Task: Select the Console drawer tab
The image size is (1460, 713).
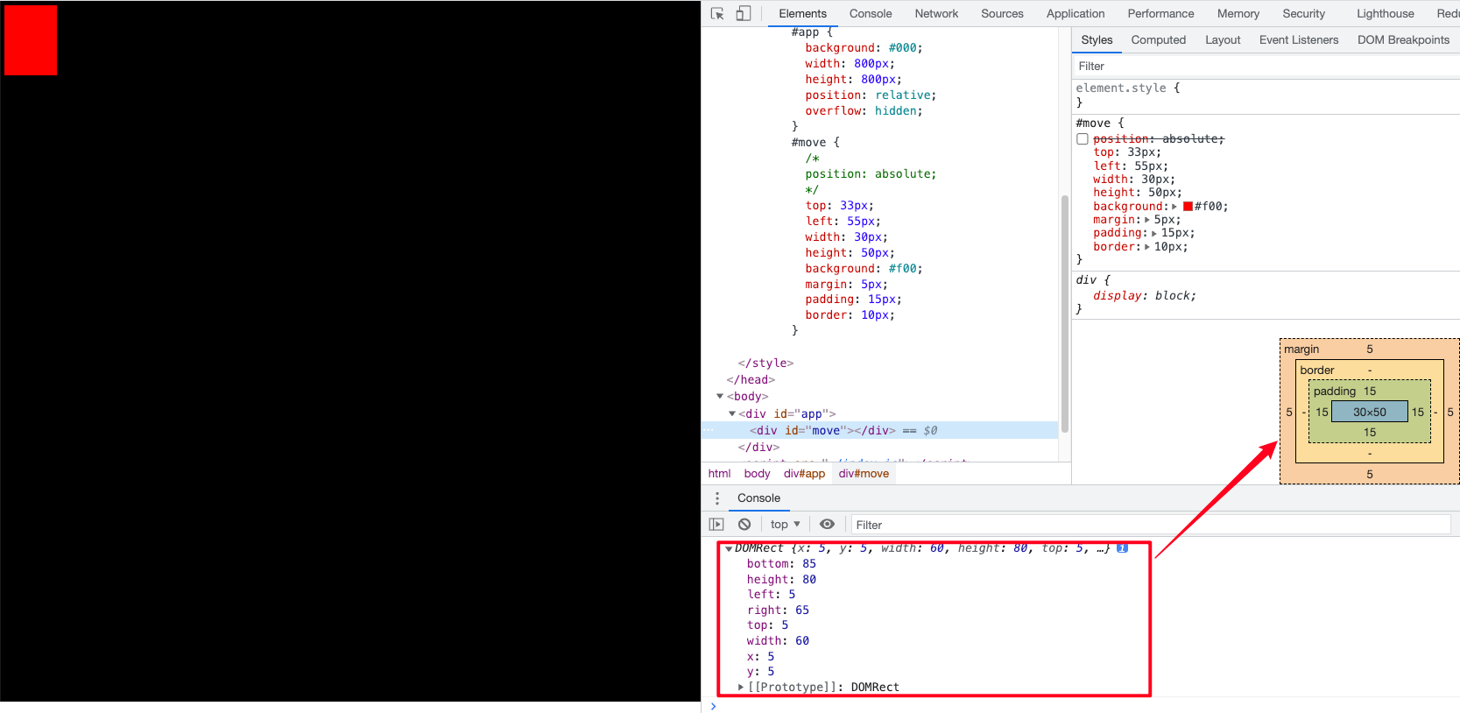Action: (x=758, y=498)
